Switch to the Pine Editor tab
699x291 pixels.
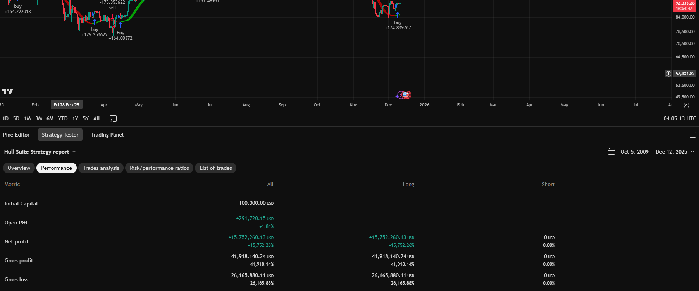point(16,135)
